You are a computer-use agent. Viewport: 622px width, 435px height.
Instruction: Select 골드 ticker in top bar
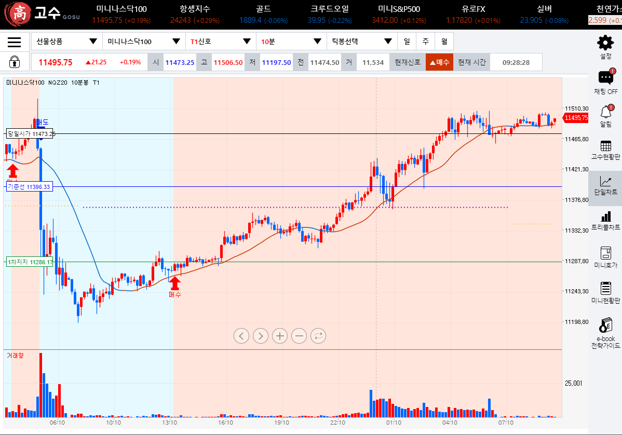[263, 15]
